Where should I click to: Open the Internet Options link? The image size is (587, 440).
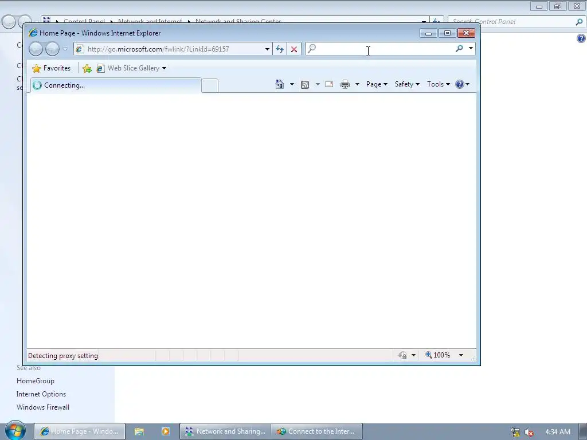[41, 394]
